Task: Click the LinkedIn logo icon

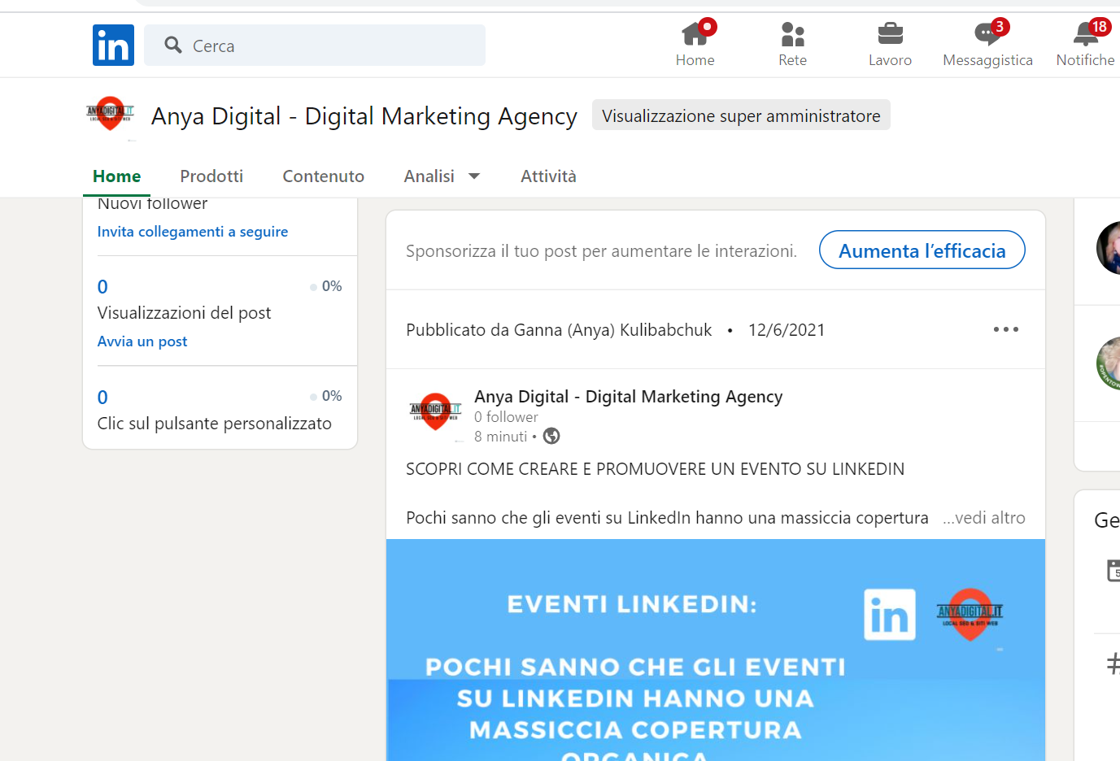Action: 113,45
